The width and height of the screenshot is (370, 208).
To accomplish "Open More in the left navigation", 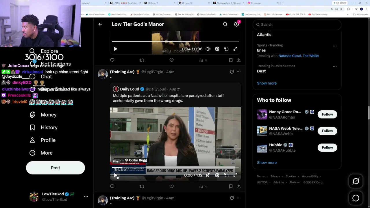I will [41, 153].
